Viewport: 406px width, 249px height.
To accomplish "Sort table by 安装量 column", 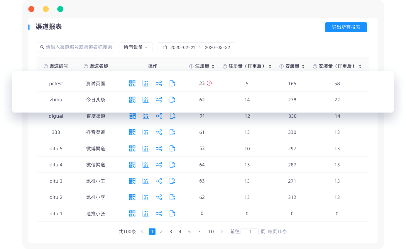I will [x=303, y=66].
